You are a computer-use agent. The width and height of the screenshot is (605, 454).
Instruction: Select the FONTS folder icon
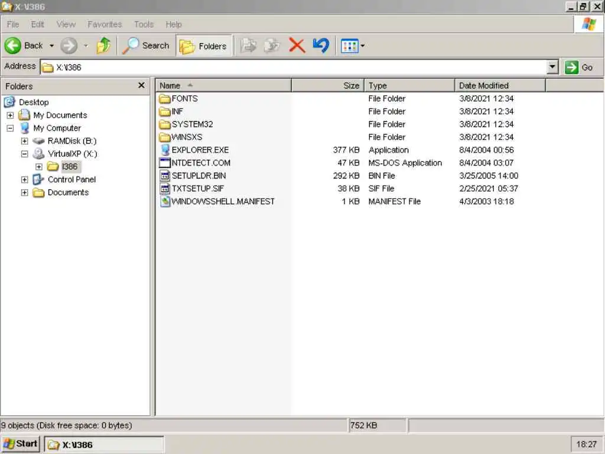click(165, 99)
